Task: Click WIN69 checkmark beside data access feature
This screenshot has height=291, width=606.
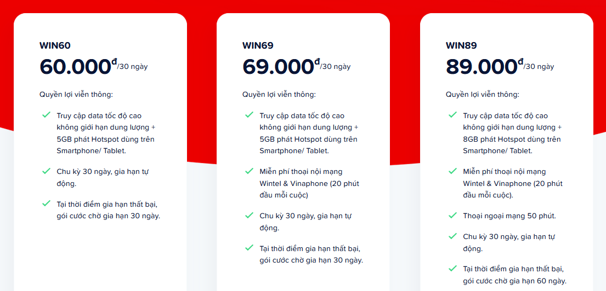Action: pos(250,115)
